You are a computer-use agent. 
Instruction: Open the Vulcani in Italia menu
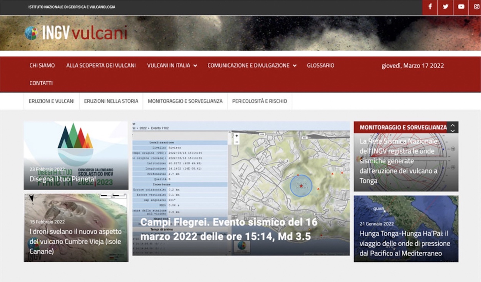point(169,66)
